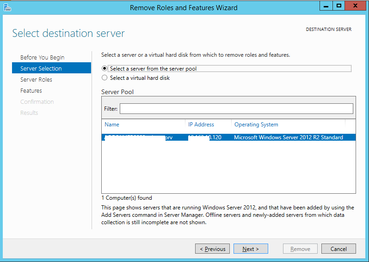The image size is (369, 262).
Task: Maximize the wizard window
Action: (338, 6)
